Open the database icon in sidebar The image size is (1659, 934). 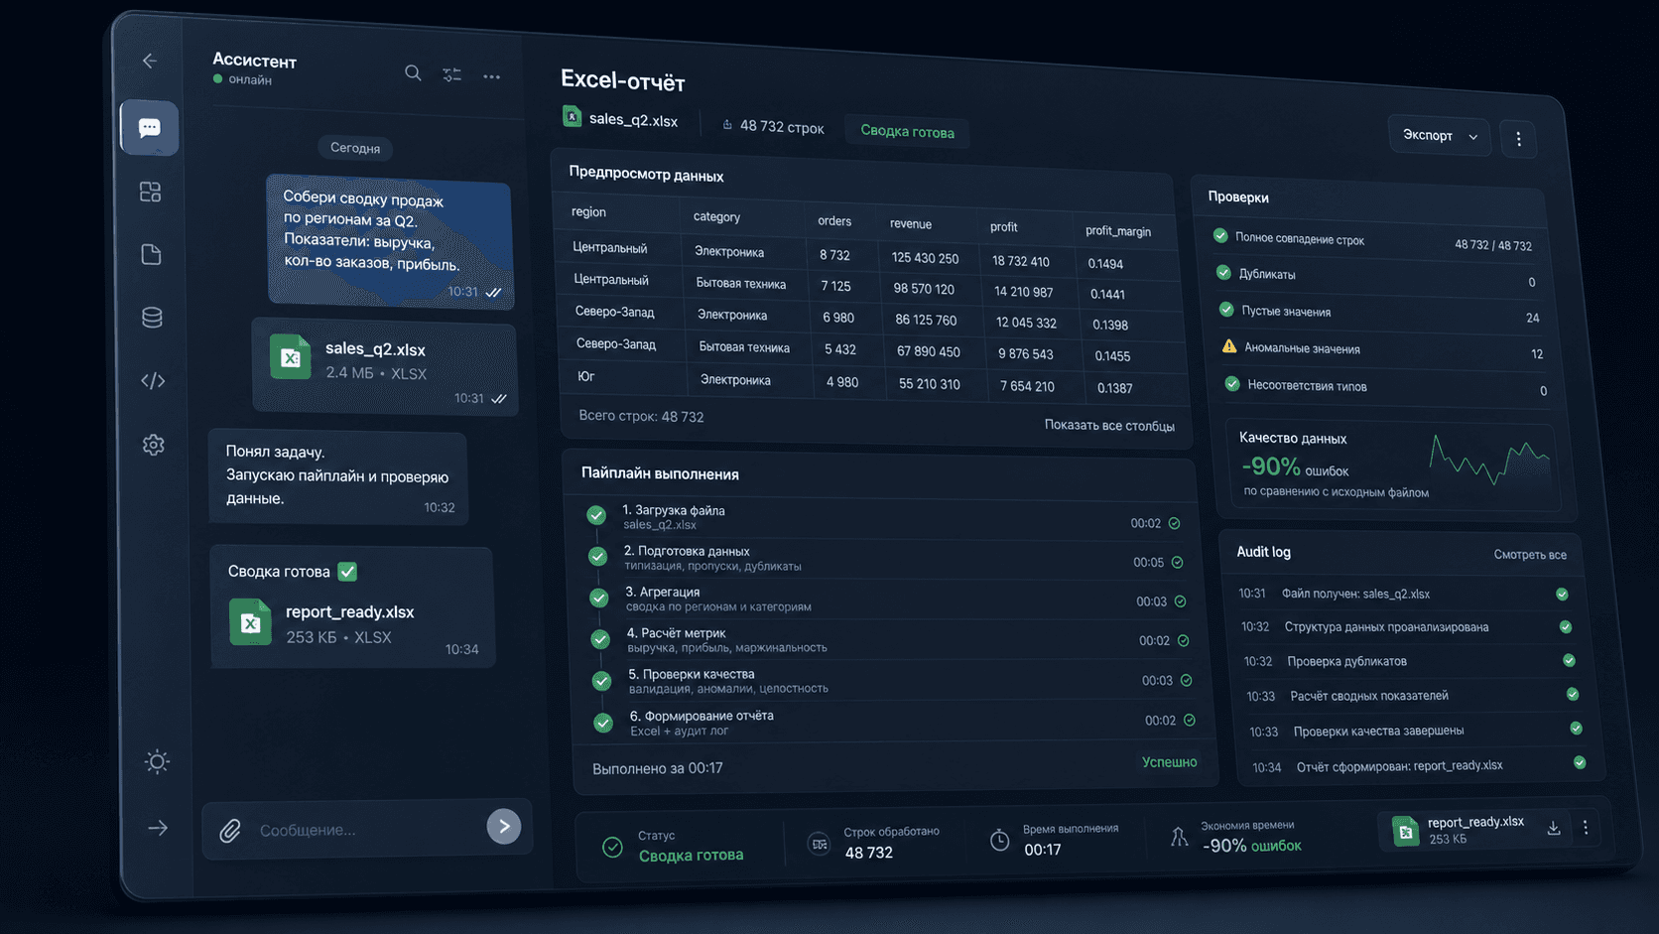point(152,318)
